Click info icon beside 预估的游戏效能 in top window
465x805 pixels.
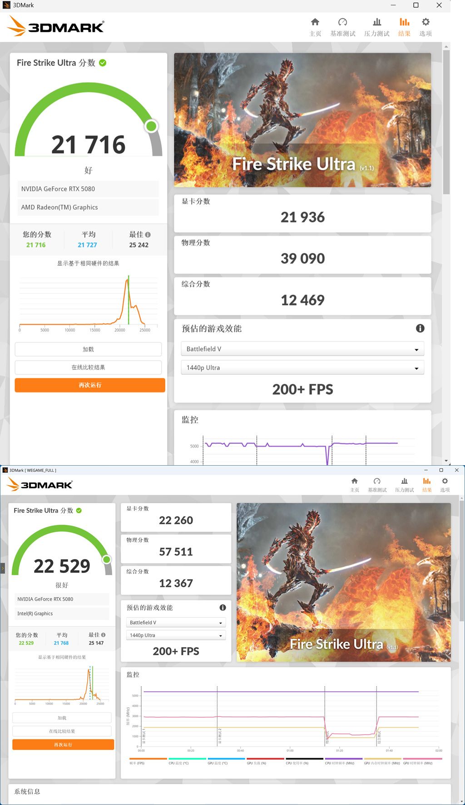tap(420, 328)
